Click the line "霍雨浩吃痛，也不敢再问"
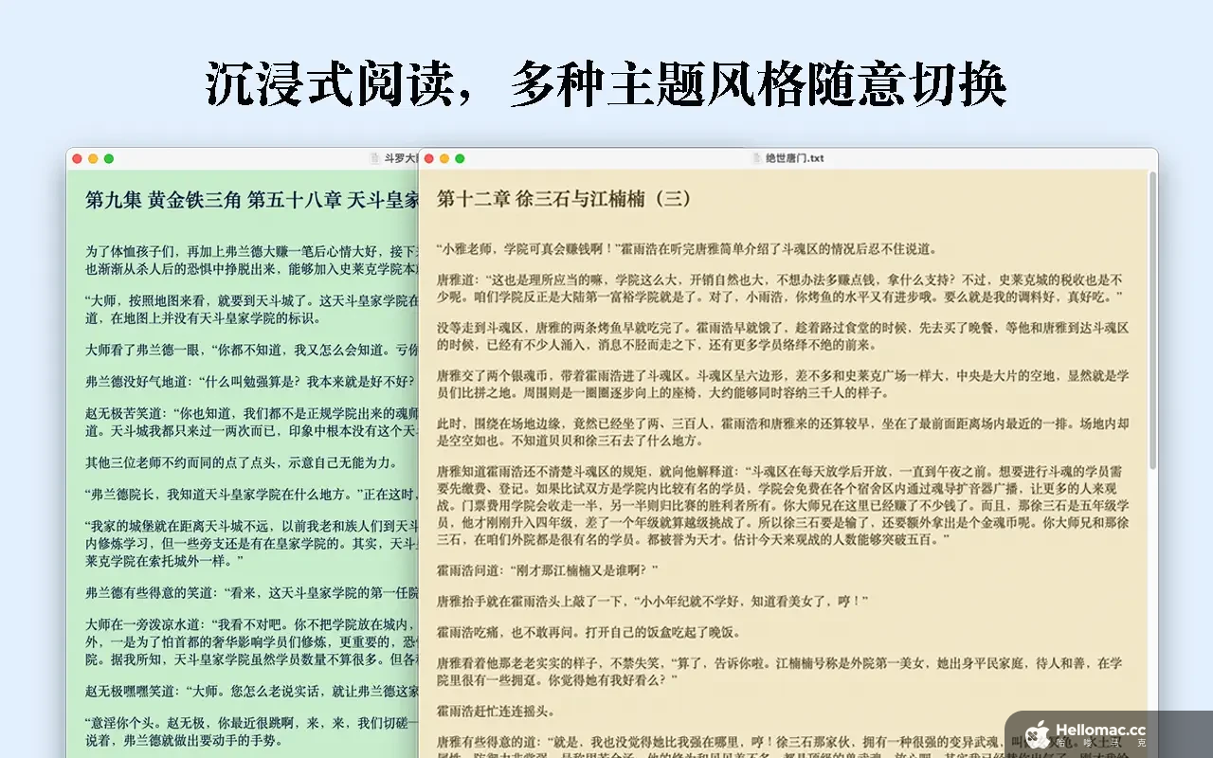Viewport: 1213px width, 758px height. [588, 632]
